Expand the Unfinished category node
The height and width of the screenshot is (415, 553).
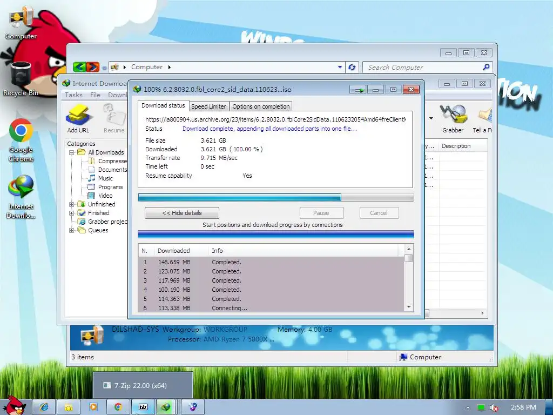pos(72,204)
